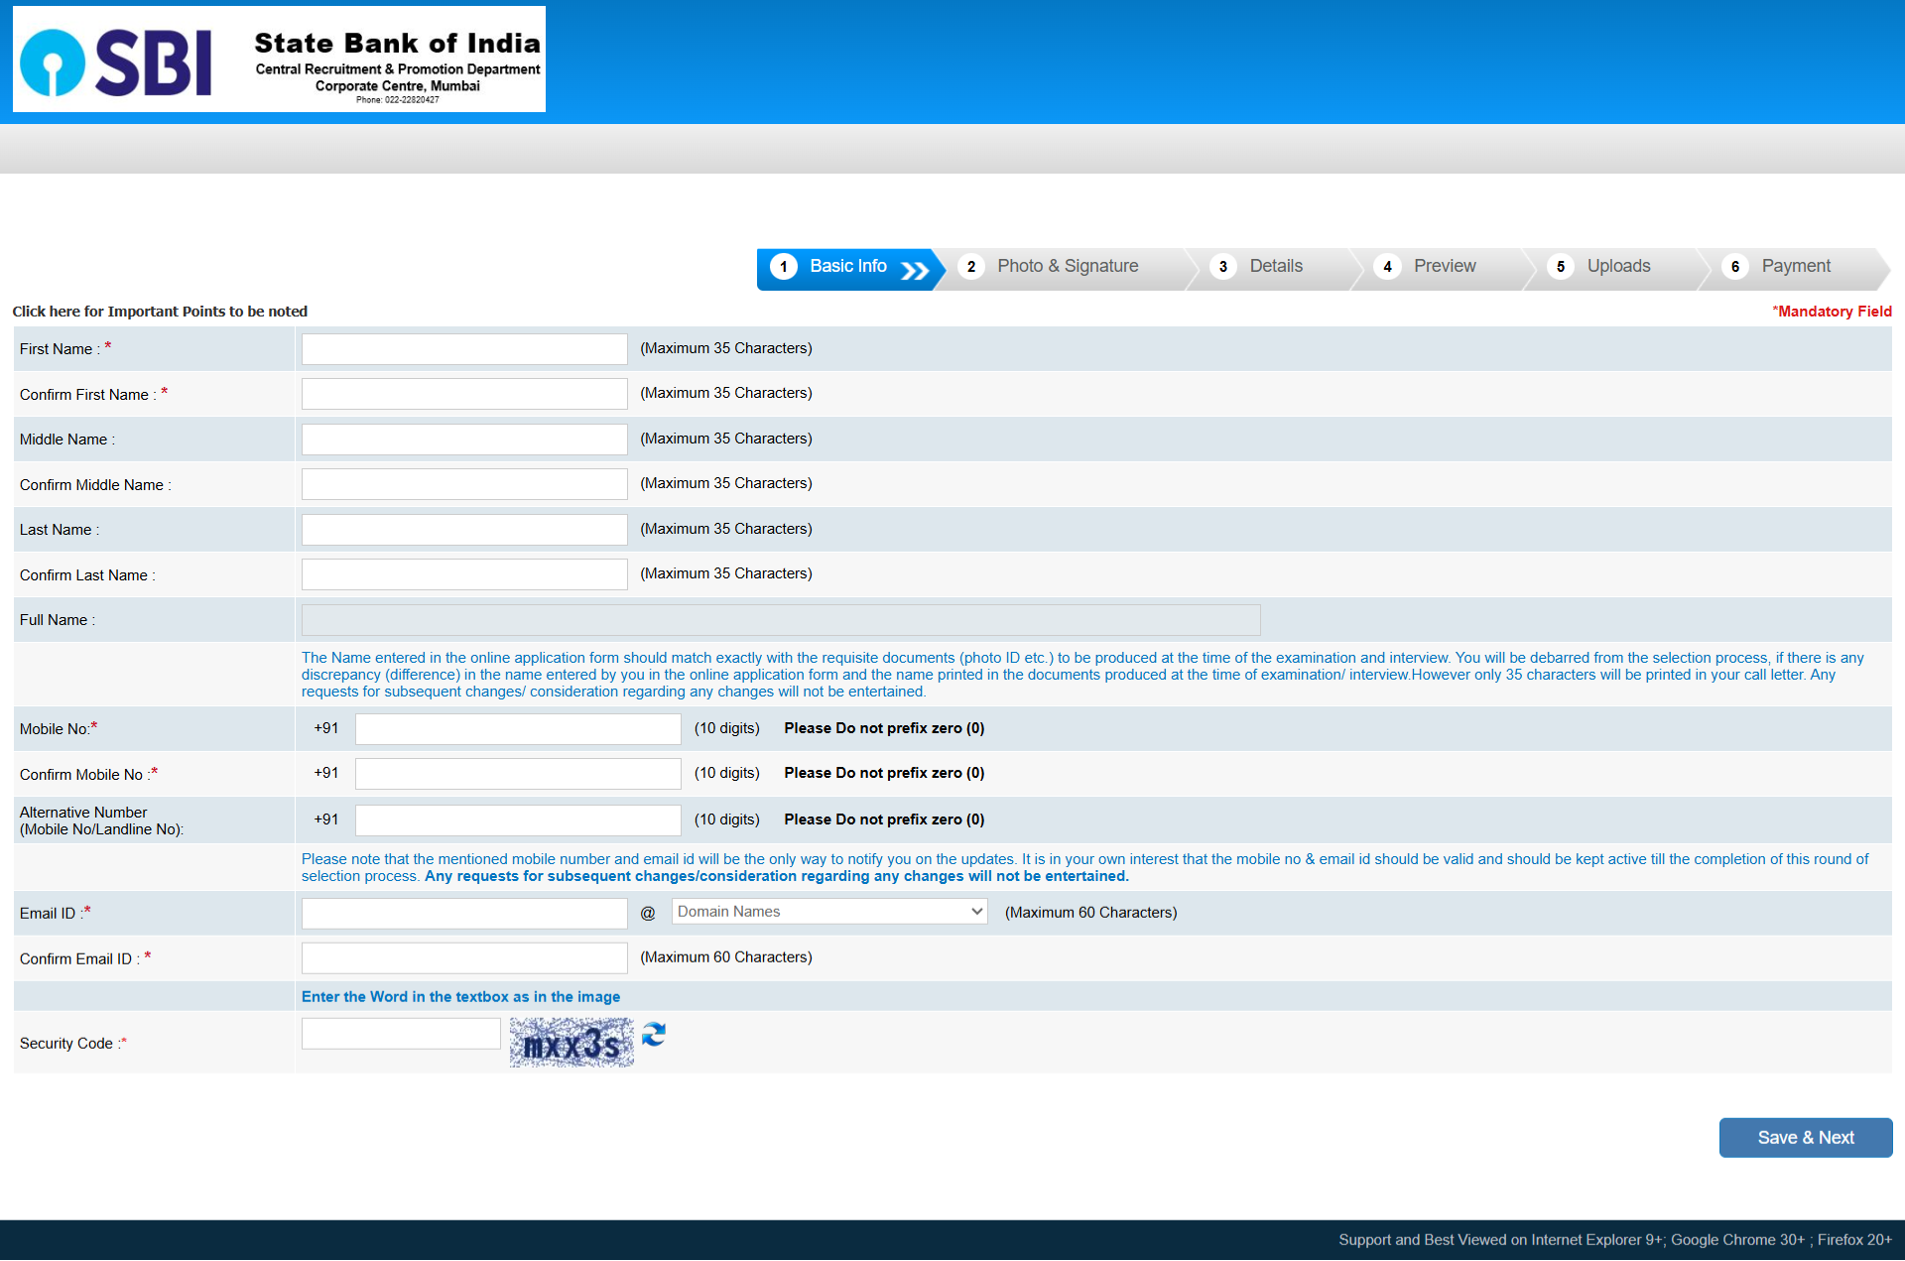Open Important Points to be noted link
Viewport: 1905px width, 1261px height.
click(x=160, y=312)
